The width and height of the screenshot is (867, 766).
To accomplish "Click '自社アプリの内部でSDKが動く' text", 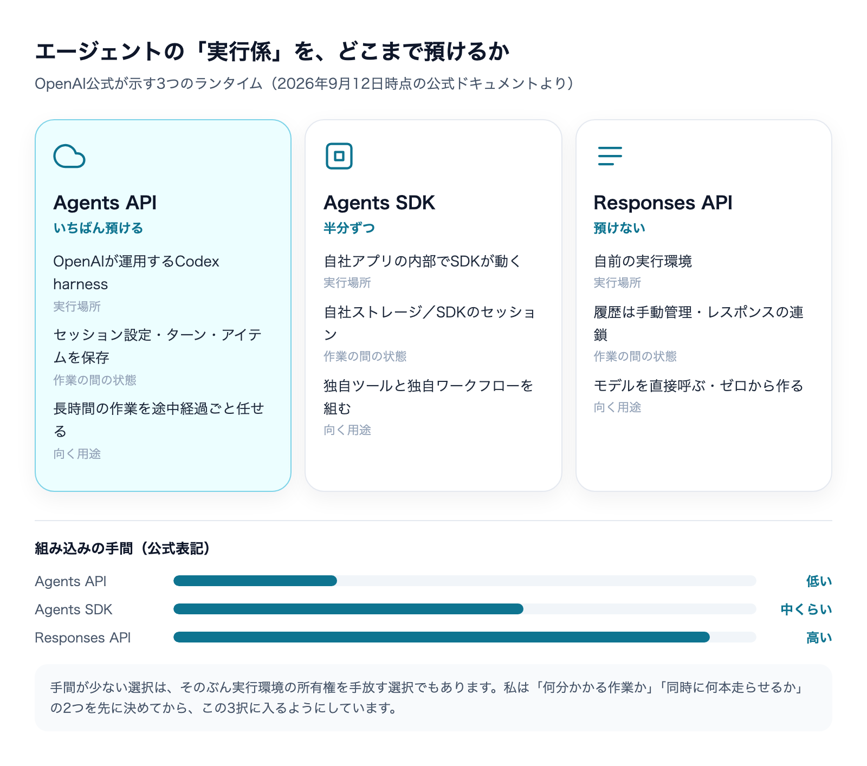I will pyautogui.click(x=422, y=261).
